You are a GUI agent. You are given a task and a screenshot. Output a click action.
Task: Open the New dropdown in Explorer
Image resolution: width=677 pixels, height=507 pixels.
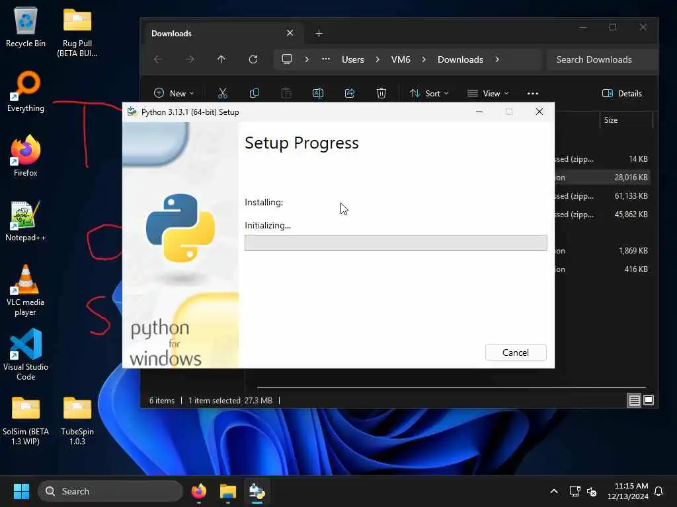[174, 93]
